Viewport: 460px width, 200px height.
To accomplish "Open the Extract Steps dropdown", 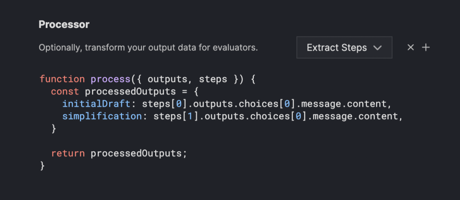I will pyautogui.click(x=344, y=47).
